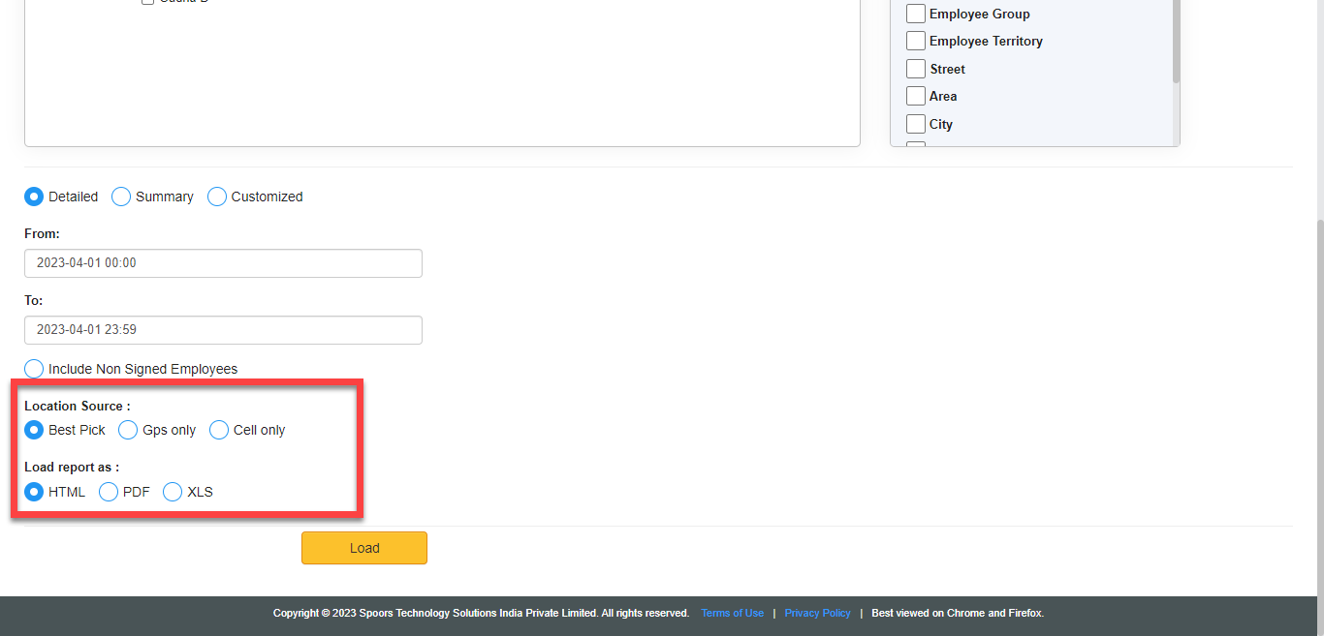Check the Employee Group checkbox
The width and height of the screenshot is (1324, 636).
click(x=915, y=14)
